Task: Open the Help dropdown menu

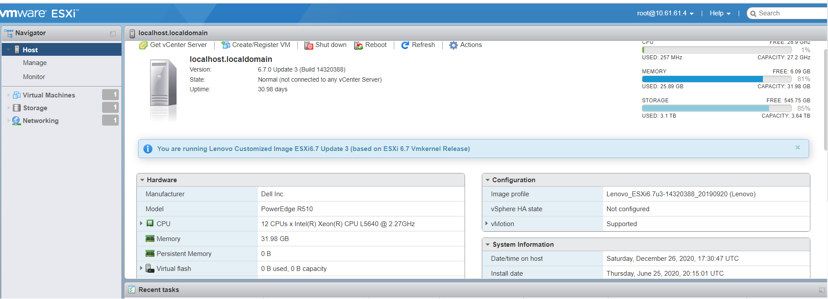Action: (720, 13)
